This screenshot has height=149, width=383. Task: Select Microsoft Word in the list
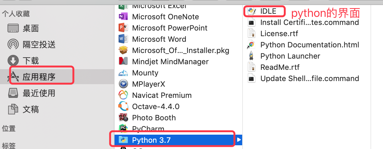click(159, 39)
